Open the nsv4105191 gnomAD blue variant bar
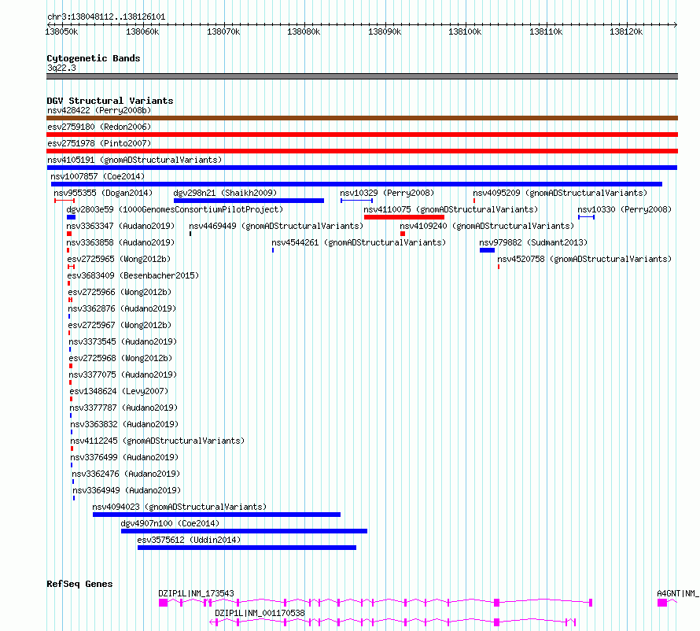700x631 pixels. (x=362, y=168)
